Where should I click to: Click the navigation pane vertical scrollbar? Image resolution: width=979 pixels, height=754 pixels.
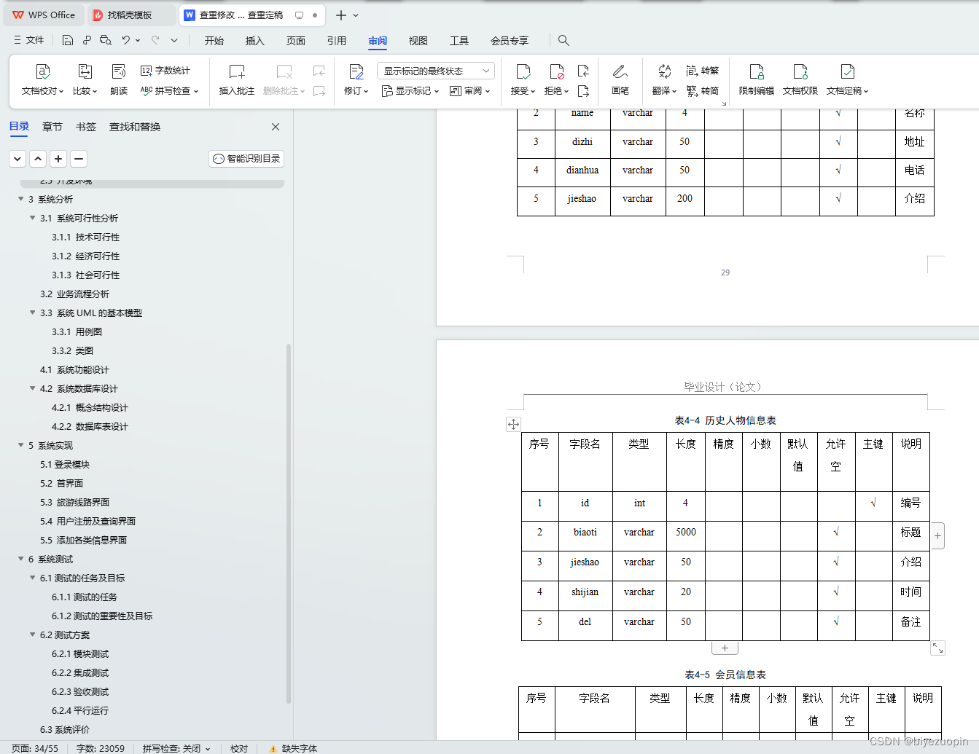pos(289,522)
